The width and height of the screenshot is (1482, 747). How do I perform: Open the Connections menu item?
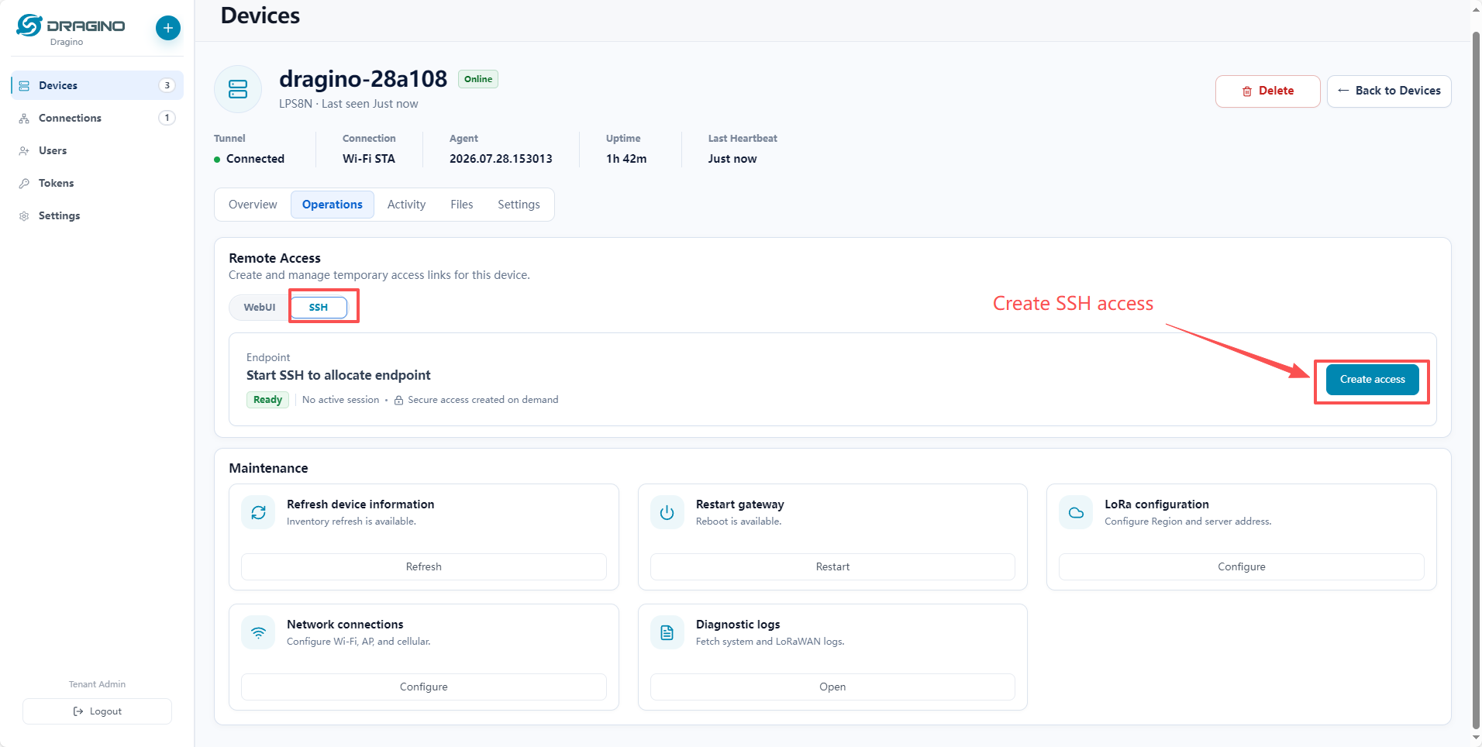(97, 118)
